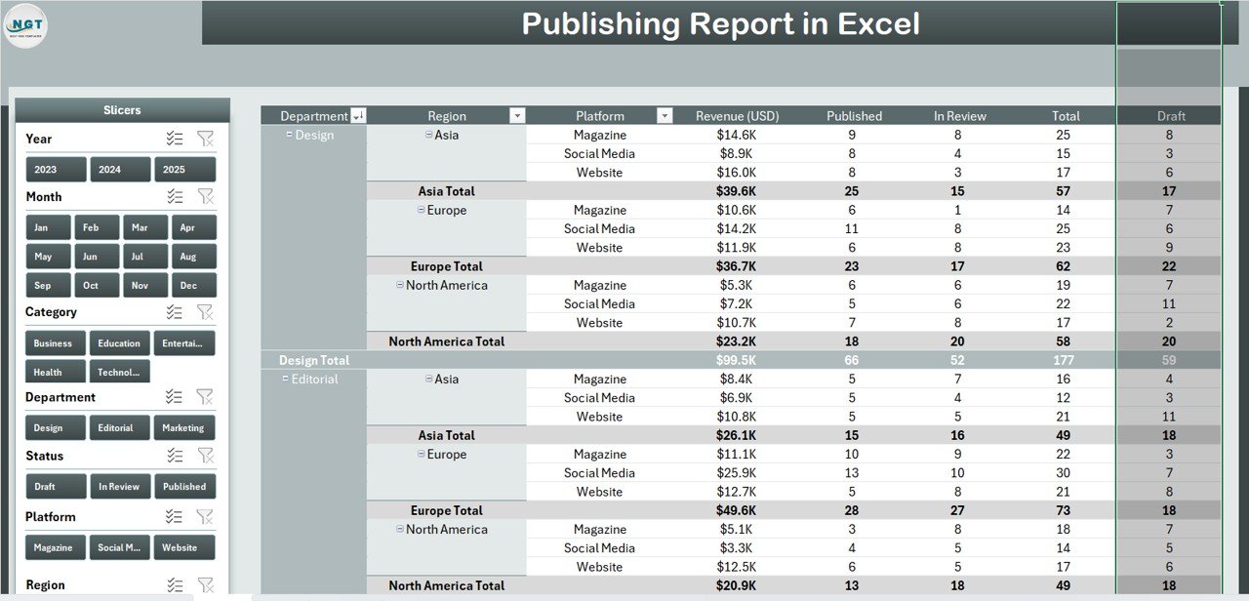Clear the Year slicer filter

coord(205,139)
